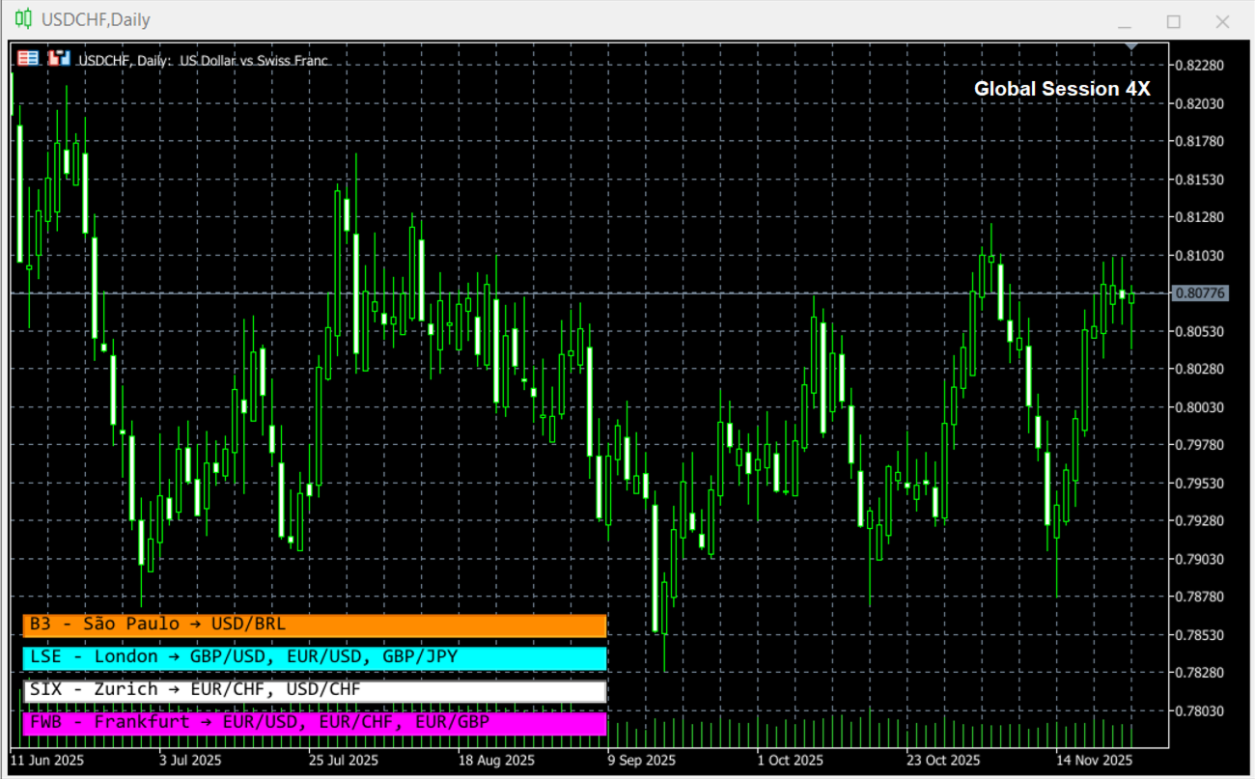1255x779 pixels.
Task: Click the 9 Sep 2025 axis date
Action: 641,760
